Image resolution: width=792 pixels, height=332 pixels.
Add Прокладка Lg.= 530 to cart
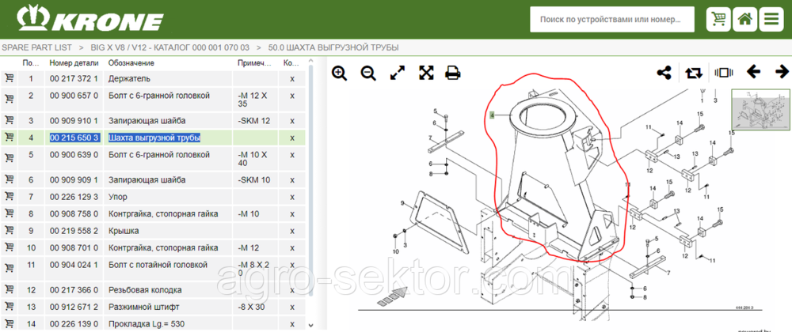[9, 323]
